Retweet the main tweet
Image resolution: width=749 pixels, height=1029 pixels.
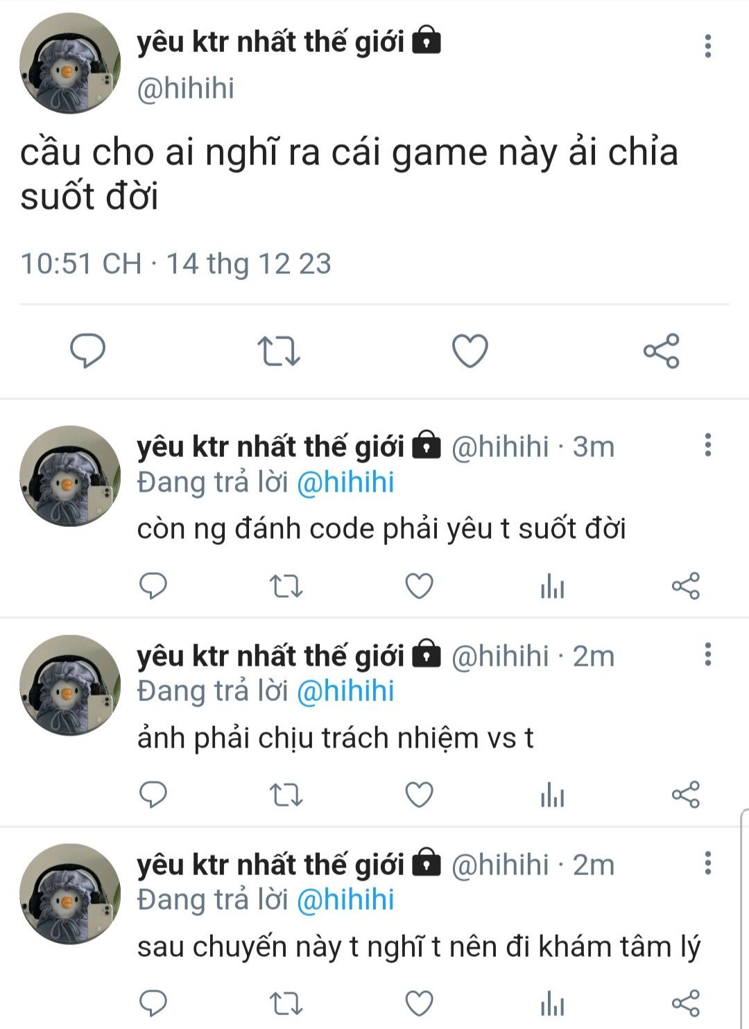pyautogui.click(x=279, y=351)
